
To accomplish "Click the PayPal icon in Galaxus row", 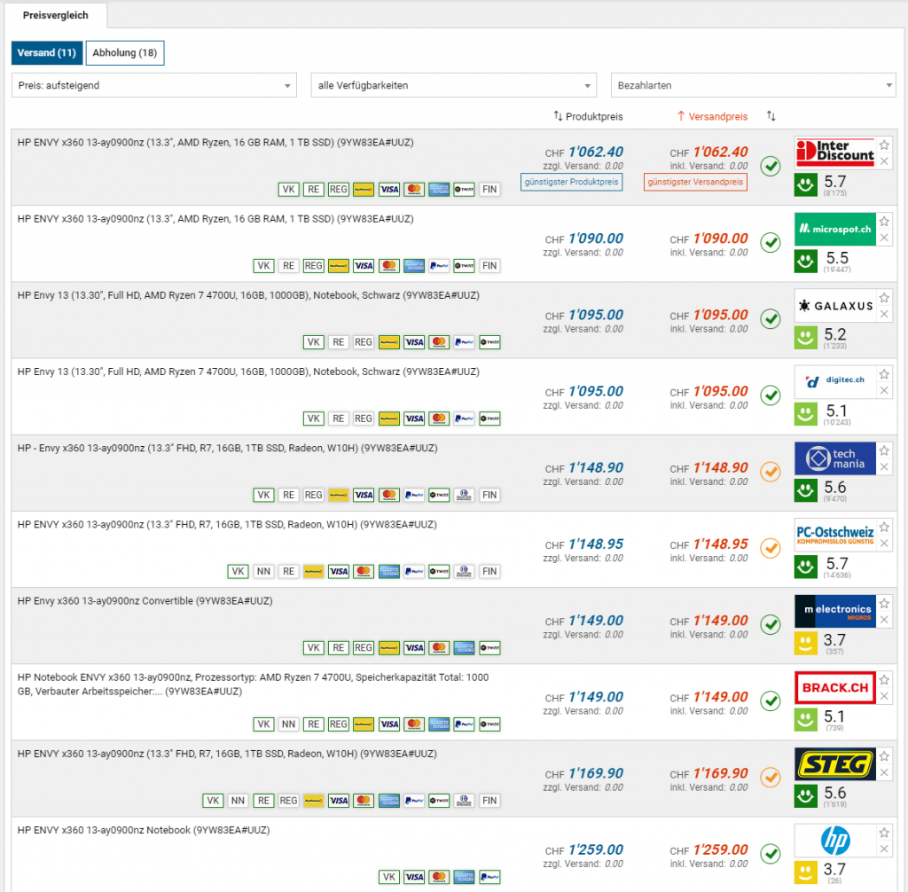I will (463, 342).
